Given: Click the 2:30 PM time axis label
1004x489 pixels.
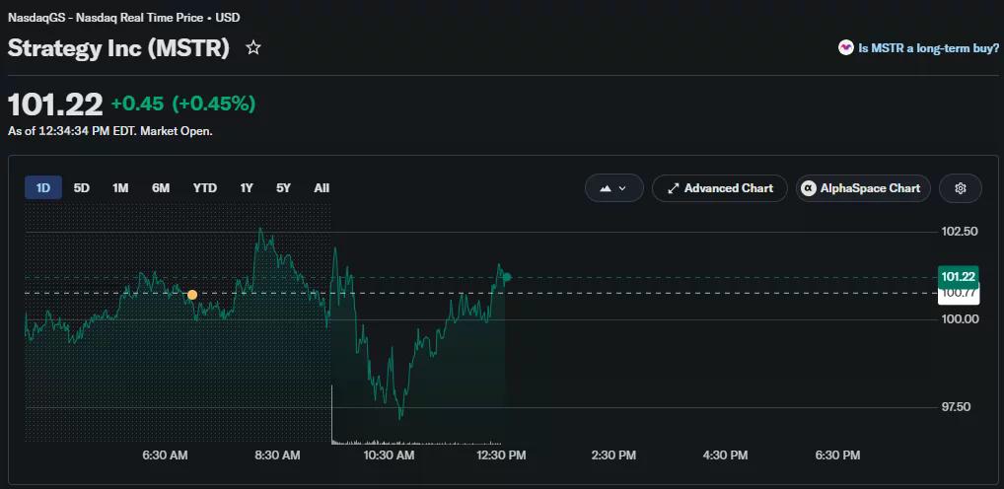Looking at the screenshot, I should 613,455.
